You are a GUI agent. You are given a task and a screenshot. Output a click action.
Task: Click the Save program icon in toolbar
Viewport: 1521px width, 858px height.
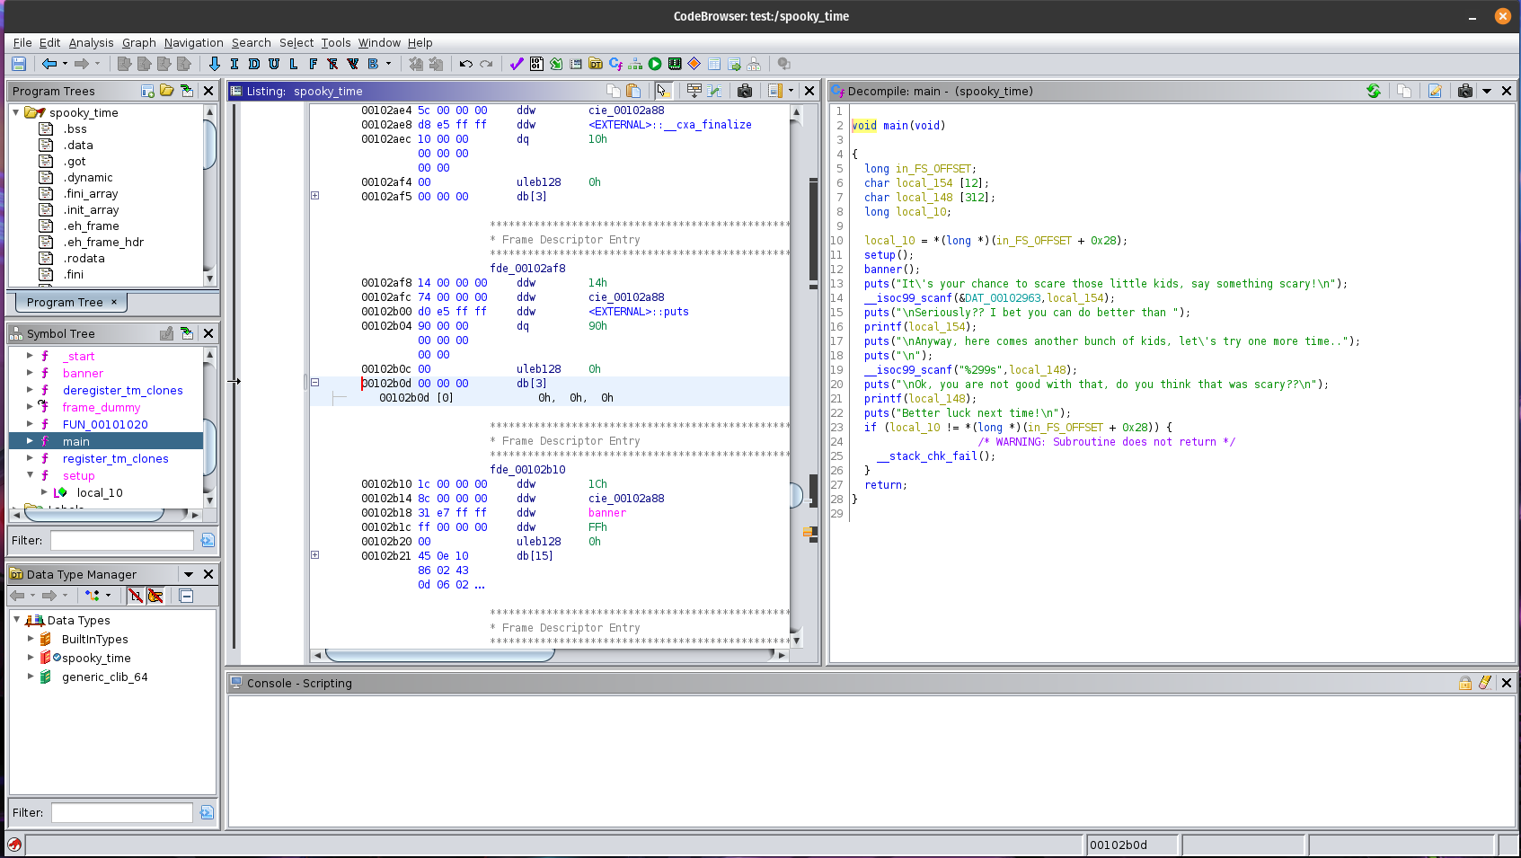[19, 64]
